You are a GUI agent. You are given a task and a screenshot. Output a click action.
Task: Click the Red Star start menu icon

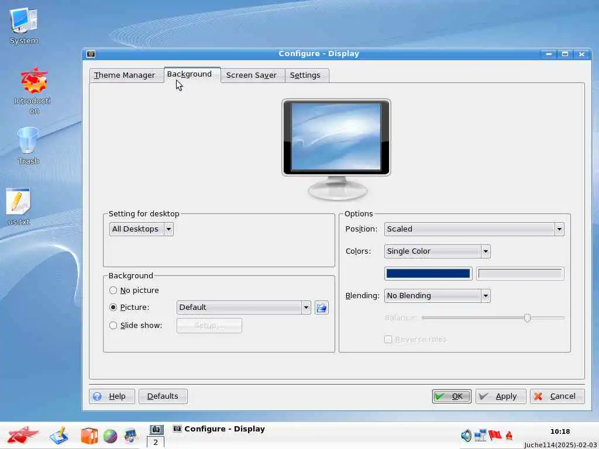23,435
